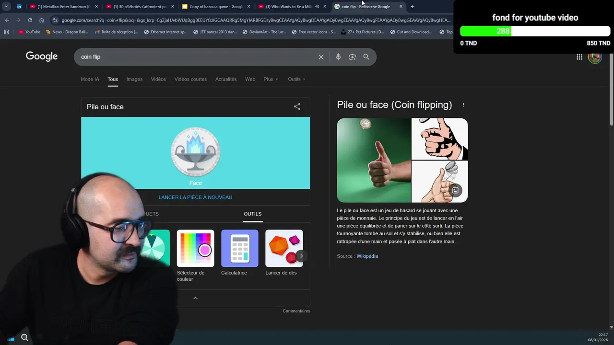
Task: Open the green thumbs-up coin photo
Action: click(374, 160)
